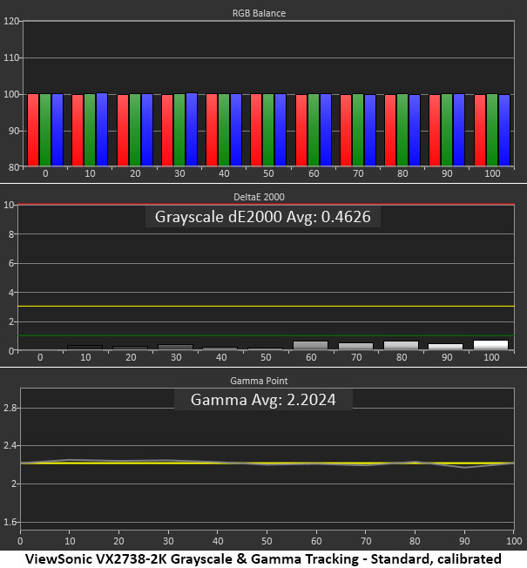Click the DeltaE 2000 chart title

pos(259,197)
